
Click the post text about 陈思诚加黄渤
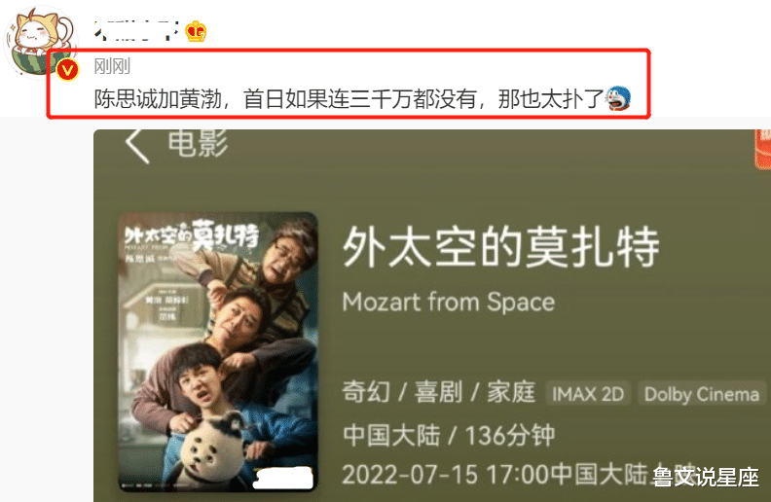(349, 98)
